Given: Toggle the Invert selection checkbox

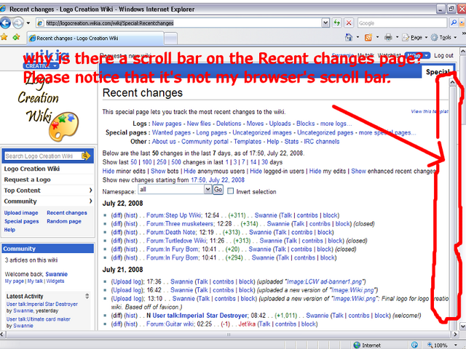Looking at the screenshot, I should [230, 191].
